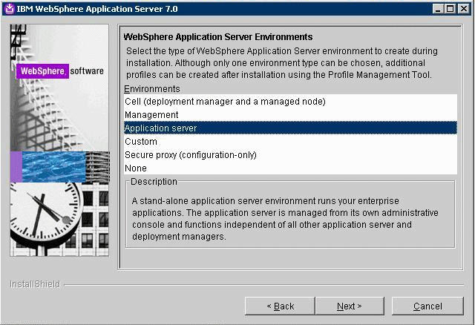This screenshot has height=325, width=475.
Task: Pick the Custom environment type
Action: click(x=141, y=141)
